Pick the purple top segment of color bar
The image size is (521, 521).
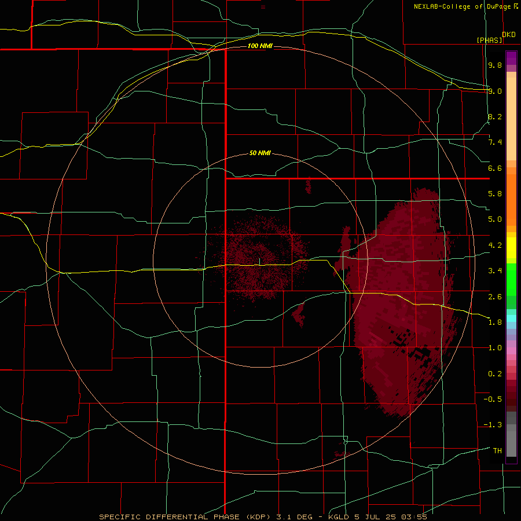click(511, 58)
